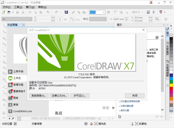Click the Import icon in toolbar
The width and height of the screenshot is (174, 128).
pyautogui.click(x=73, y=12)
